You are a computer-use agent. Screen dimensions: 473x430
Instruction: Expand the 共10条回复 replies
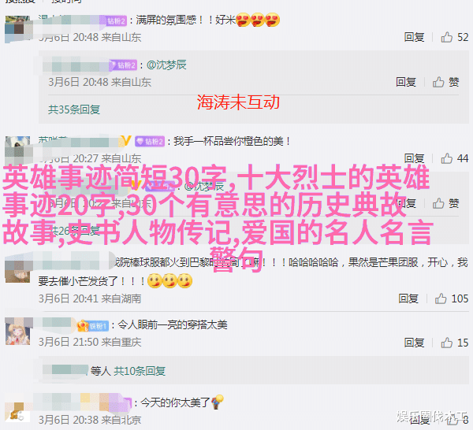[140, 371]
